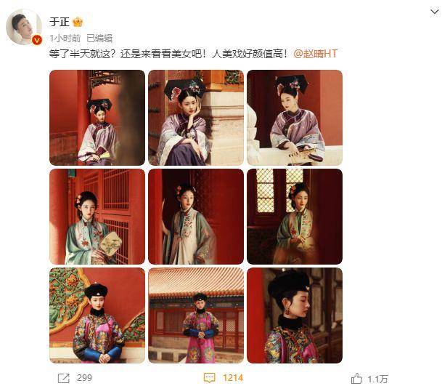The image size is (442, 386).
Task: Open the @赵晴HT mention link
Action: 316,54
